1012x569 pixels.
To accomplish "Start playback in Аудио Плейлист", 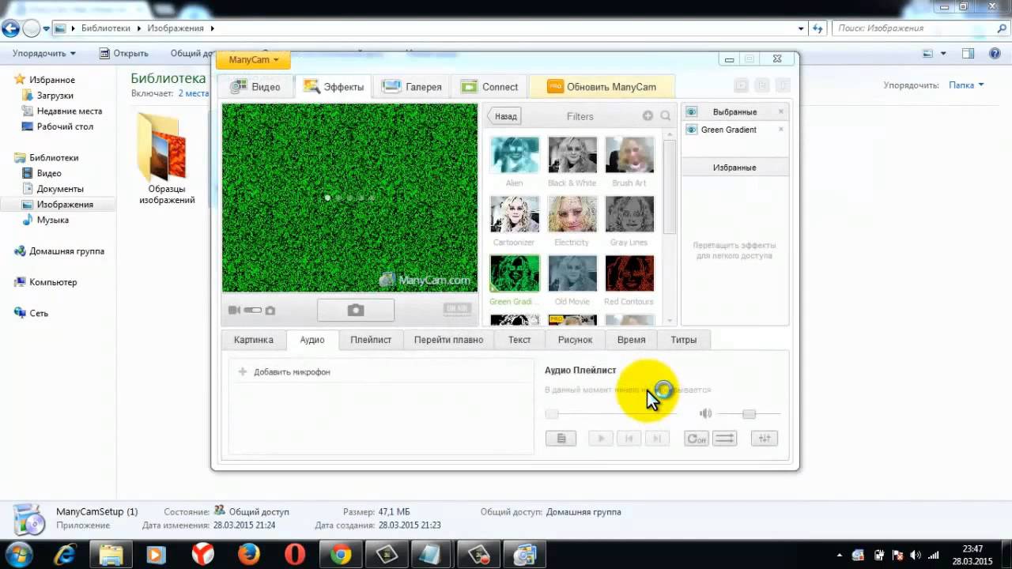I will point(601,439).
